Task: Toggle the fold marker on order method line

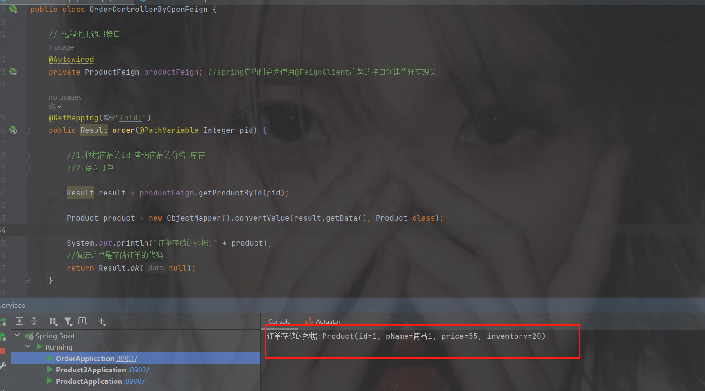Action: [27, 130]
